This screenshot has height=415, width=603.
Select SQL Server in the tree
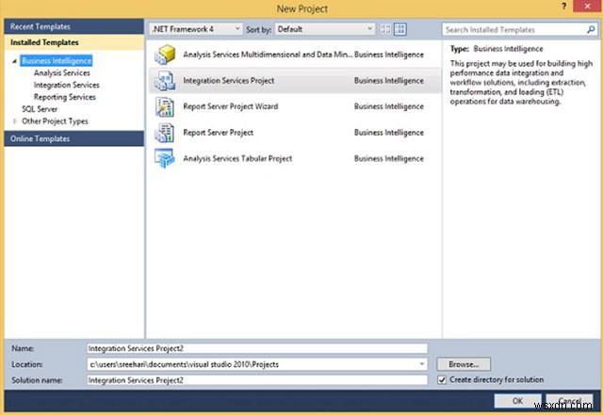(x=40, y=109)
